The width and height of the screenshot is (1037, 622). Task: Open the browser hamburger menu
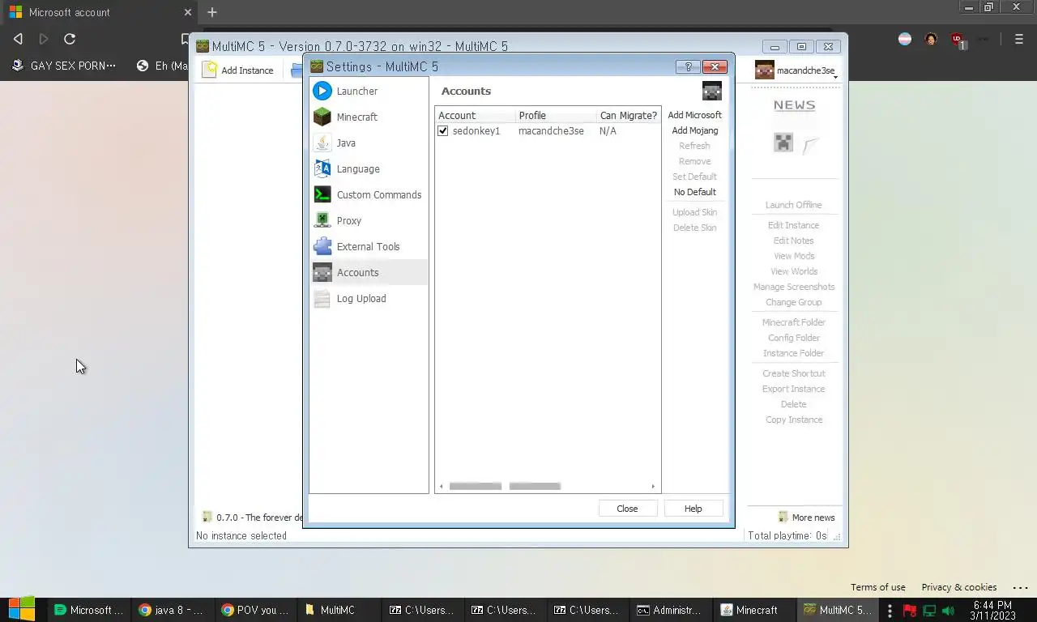pos(1019,39)
